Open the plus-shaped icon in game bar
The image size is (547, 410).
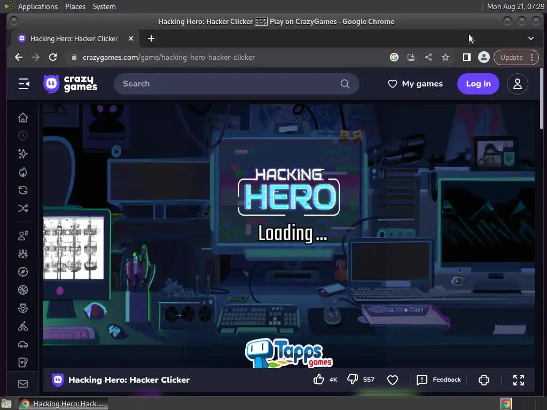coord(484,380)
